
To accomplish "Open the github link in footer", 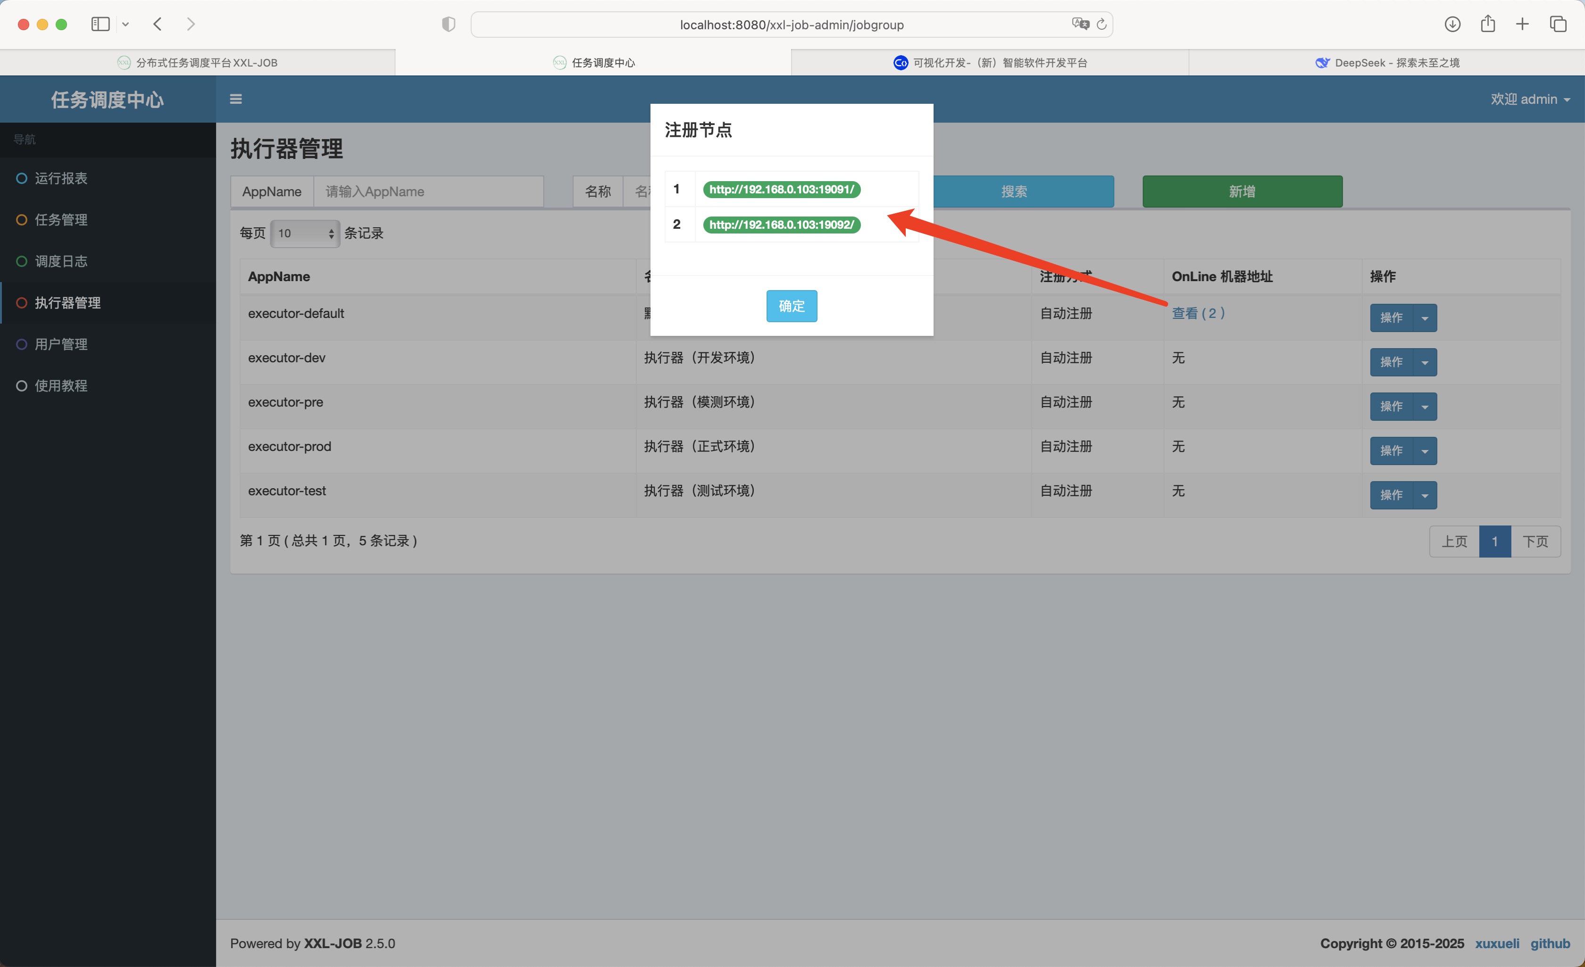I will coord(1550,943).
